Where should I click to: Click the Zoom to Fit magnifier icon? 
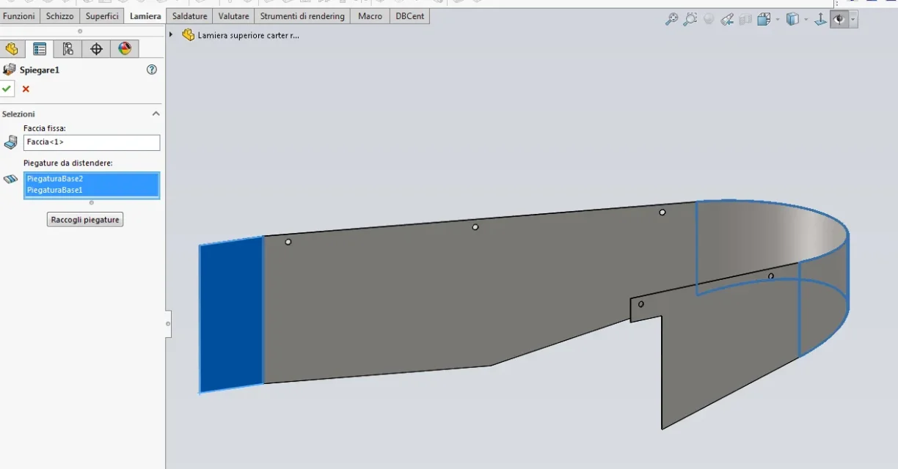point(671,20)
